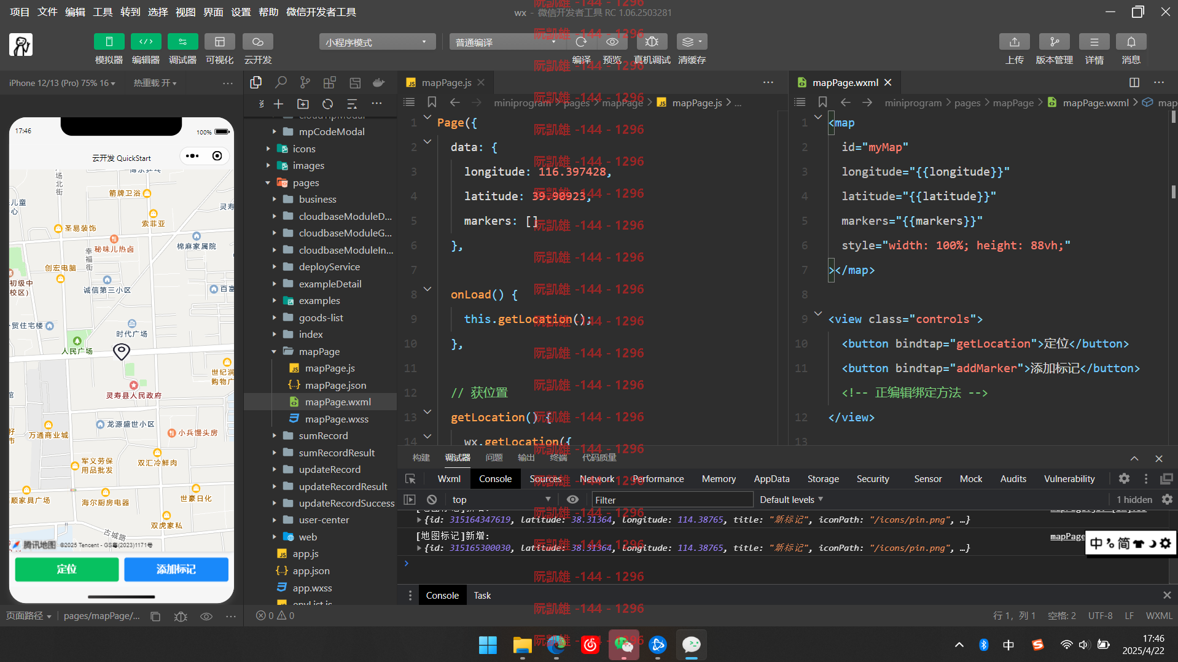Open the source control branch icon

point(305,82)
